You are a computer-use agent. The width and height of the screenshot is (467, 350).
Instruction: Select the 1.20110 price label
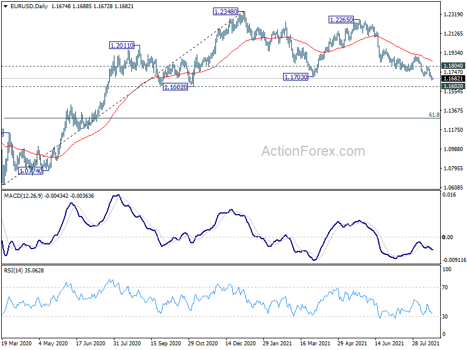click(x=121, y=45)
